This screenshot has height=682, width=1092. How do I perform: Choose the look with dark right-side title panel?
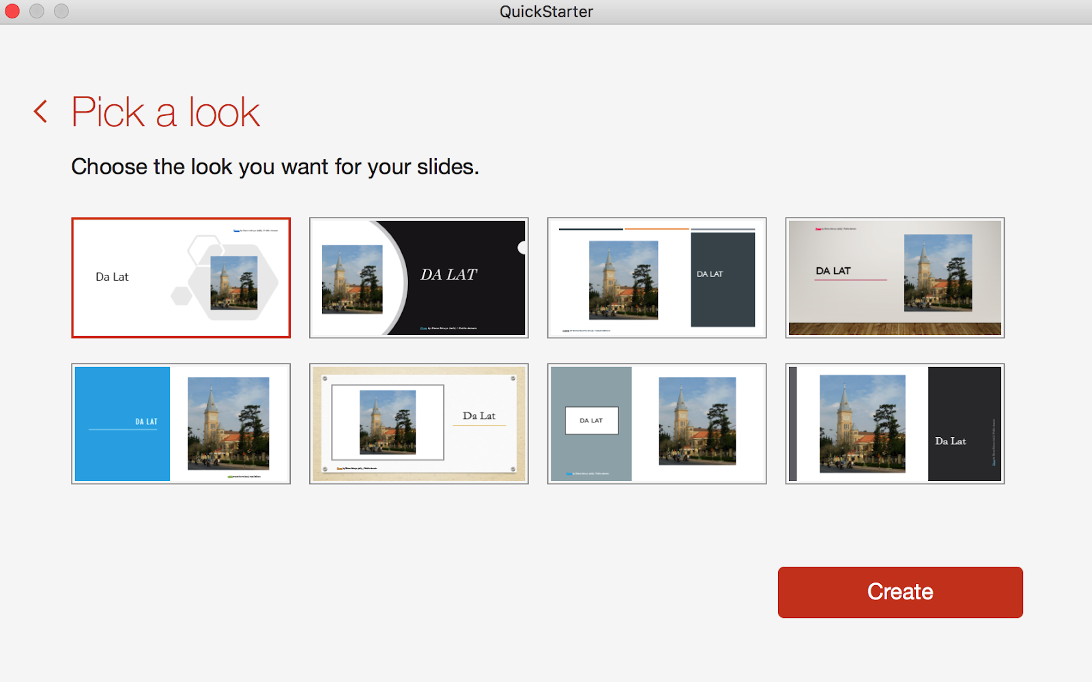coord(895,424)
